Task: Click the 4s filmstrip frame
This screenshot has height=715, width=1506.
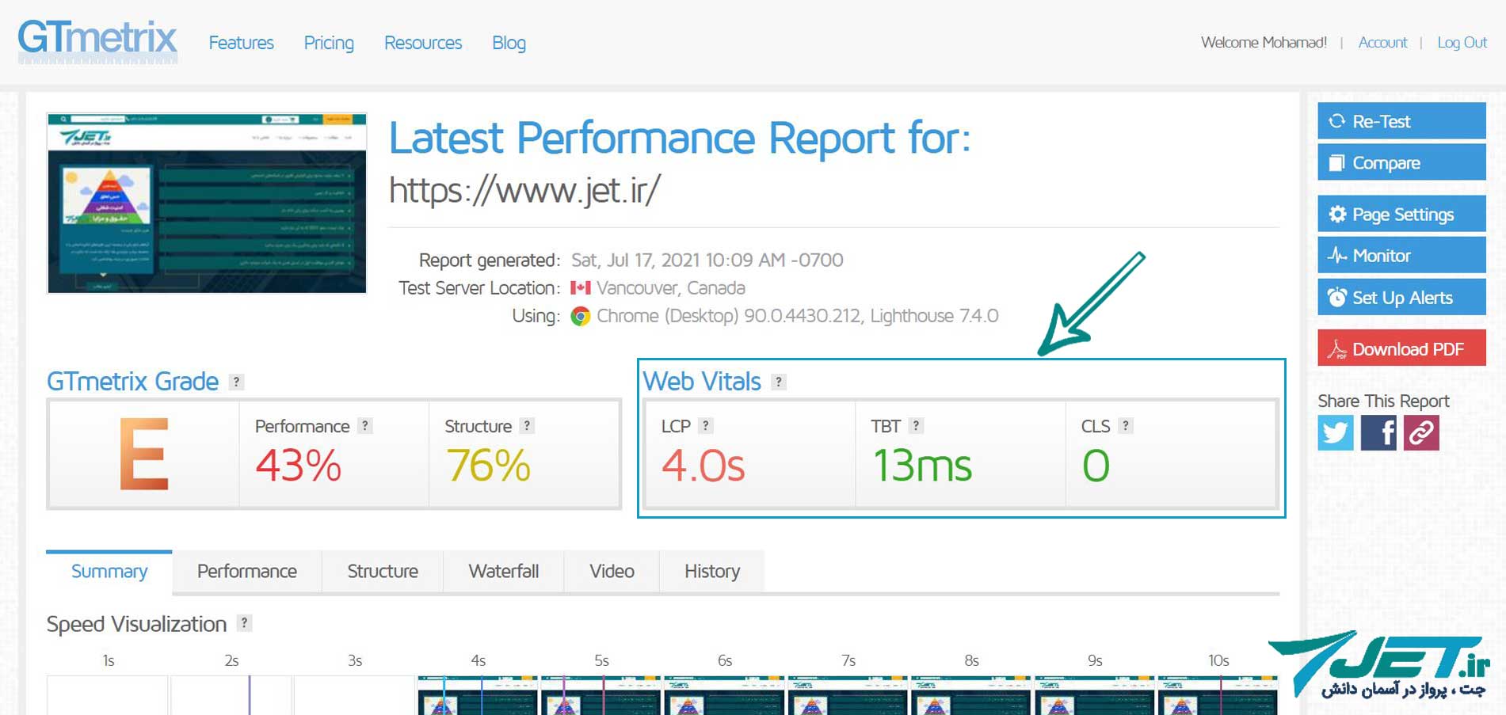Action: [478, 696]
